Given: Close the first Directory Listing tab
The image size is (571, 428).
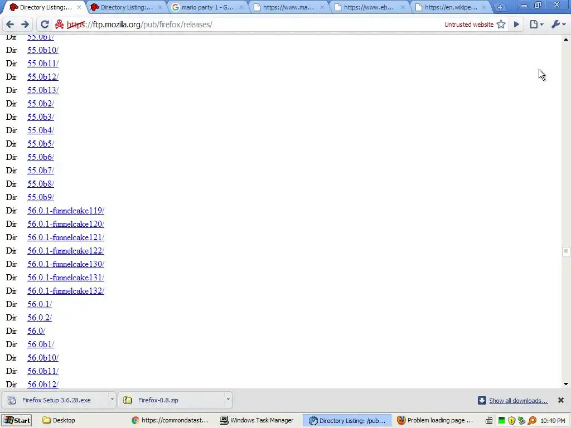Looking at the screenshot, I should (x=79, y=7).
